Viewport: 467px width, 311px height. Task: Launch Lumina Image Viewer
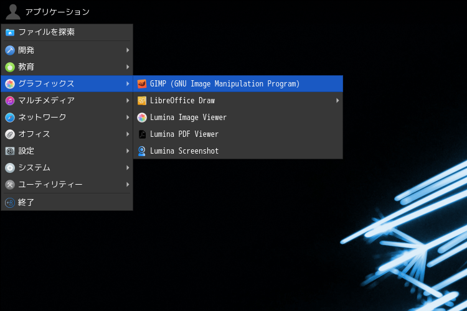(x=238, y=118)
